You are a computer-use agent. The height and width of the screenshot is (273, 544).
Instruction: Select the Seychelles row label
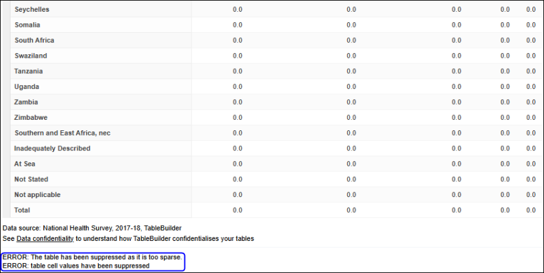pyautogui.click(x=32, y=9)
